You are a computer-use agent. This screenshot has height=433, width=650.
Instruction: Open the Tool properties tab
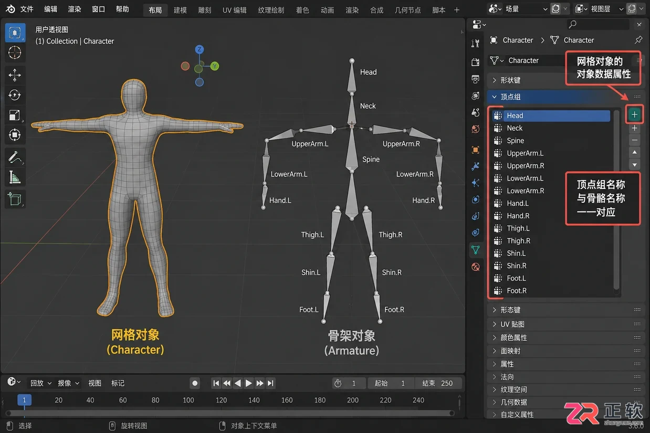[x=476, y=43]
